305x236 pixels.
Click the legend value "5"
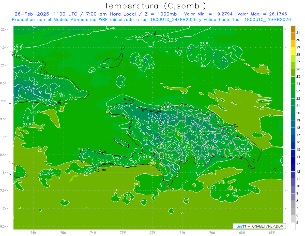coord(297,223)
